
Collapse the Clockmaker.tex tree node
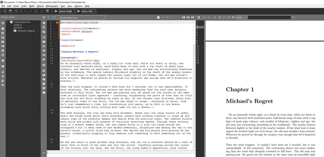click(8, 22)
